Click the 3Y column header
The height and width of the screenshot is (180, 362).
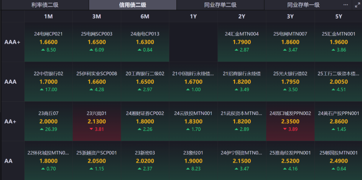[x=290, y=16]
